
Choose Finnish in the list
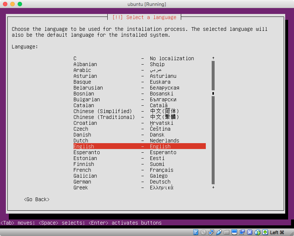pos(140,164)
